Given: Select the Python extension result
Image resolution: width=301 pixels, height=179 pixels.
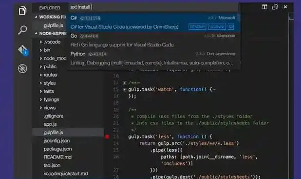Looking at the screenshot, I should 153,59.
